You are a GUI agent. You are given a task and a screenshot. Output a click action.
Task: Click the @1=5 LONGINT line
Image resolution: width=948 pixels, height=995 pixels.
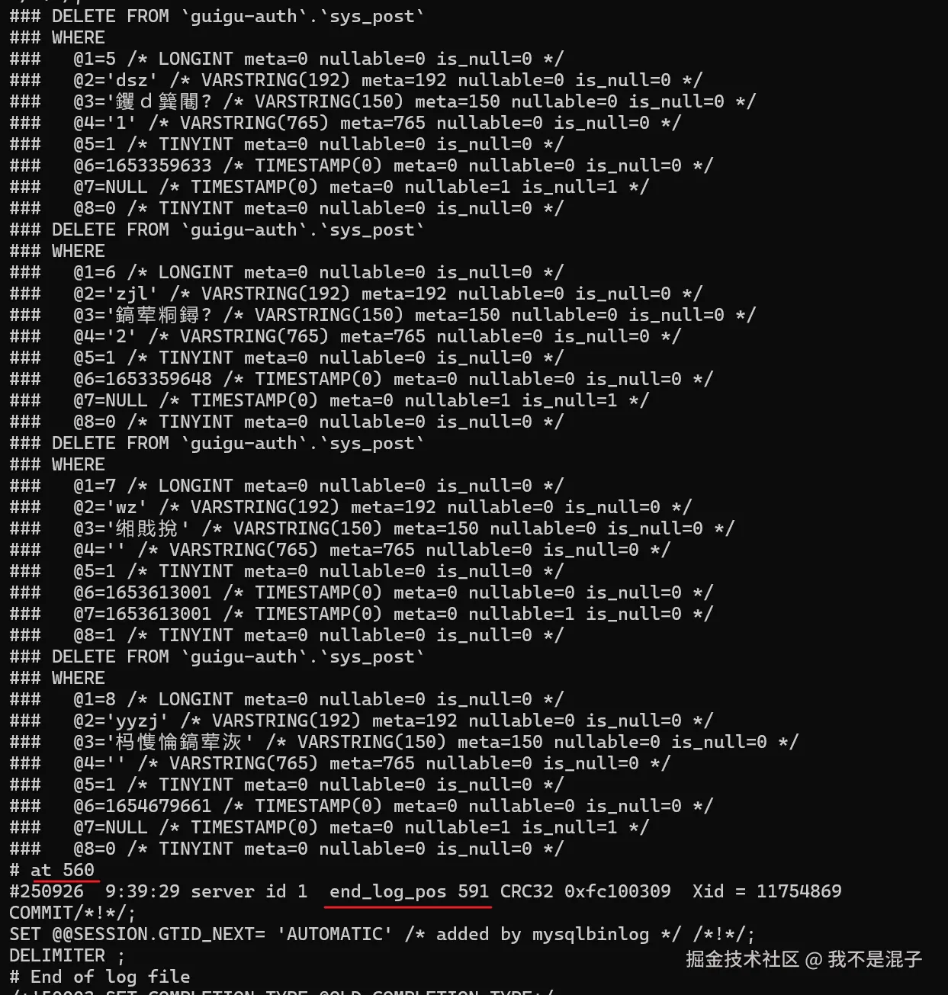click(287, 59)
